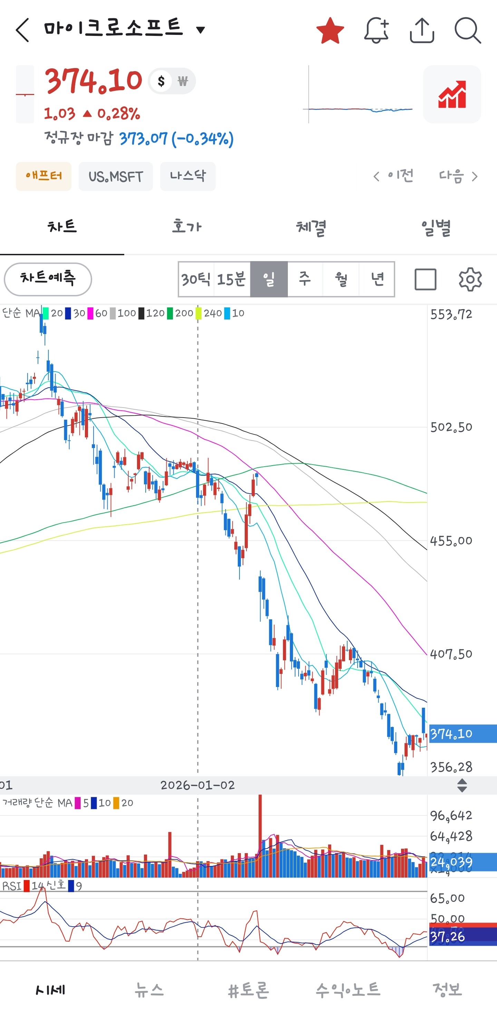Tap the RSI 14 red legend swatch

(27, 886)
